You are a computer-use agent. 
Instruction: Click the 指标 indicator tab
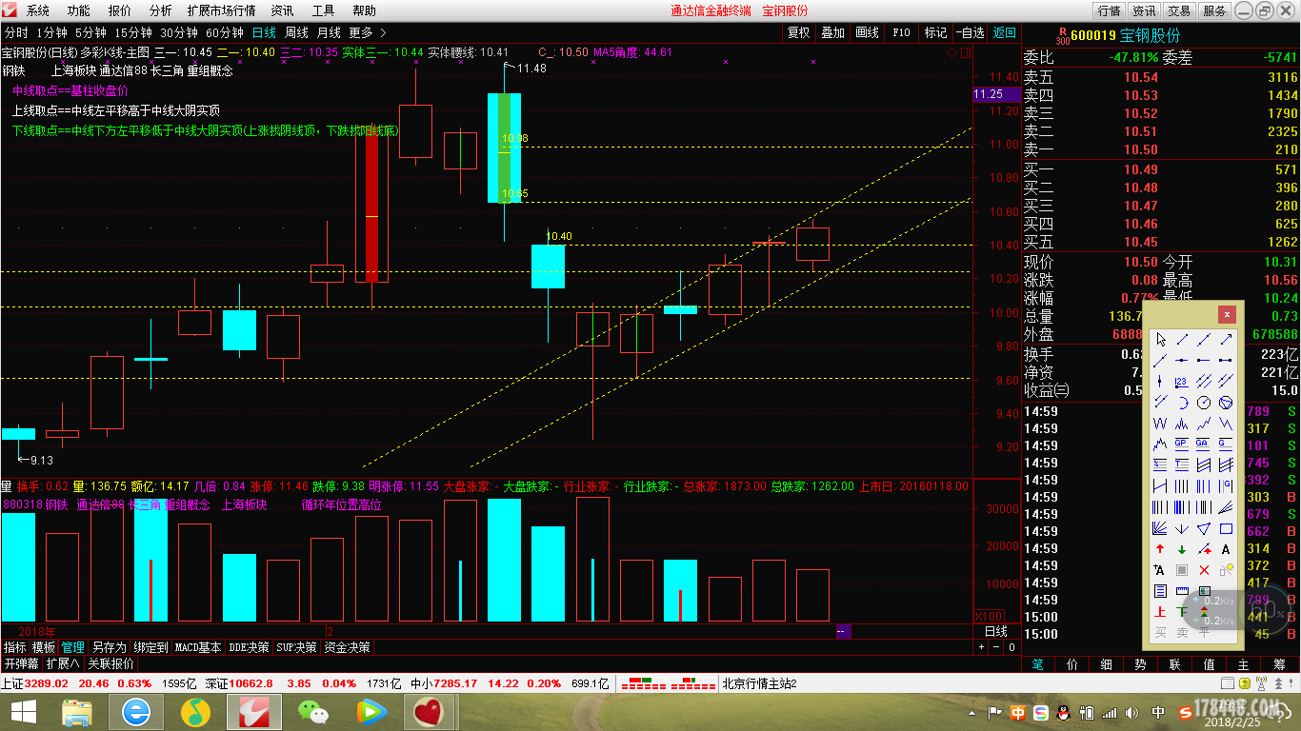(14, 647)
